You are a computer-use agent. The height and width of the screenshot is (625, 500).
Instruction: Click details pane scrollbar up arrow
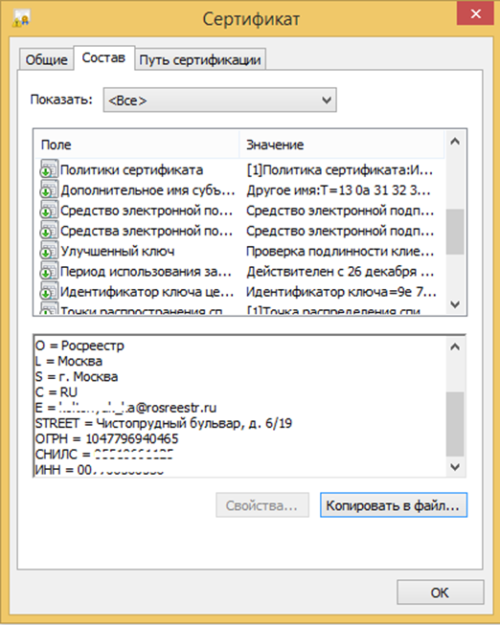455,346
